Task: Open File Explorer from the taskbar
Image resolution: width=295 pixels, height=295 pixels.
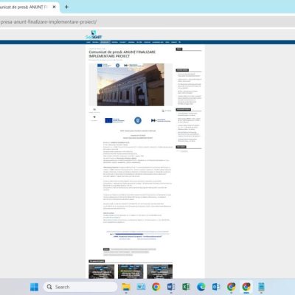Action: (126, 287)
